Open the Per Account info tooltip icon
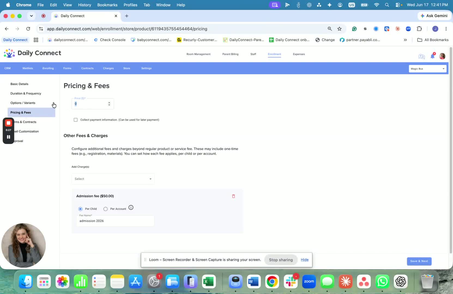 click(131, 208)
